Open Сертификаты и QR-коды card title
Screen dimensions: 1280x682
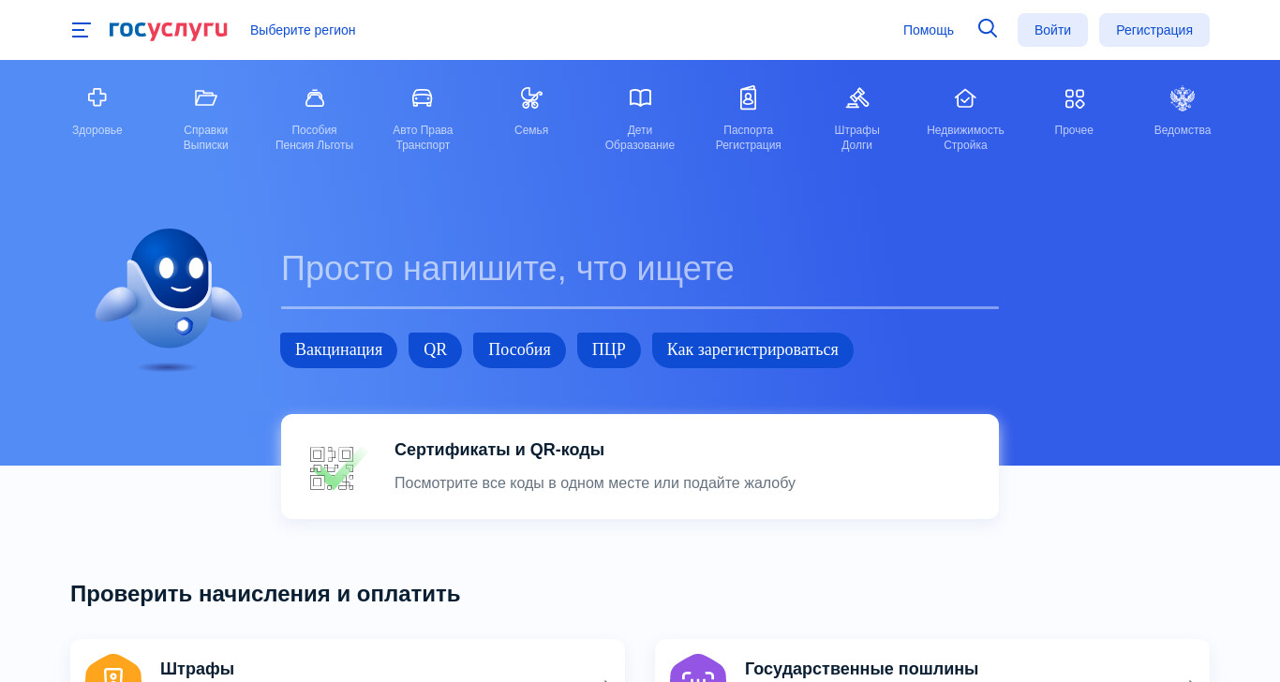(499, 450)
